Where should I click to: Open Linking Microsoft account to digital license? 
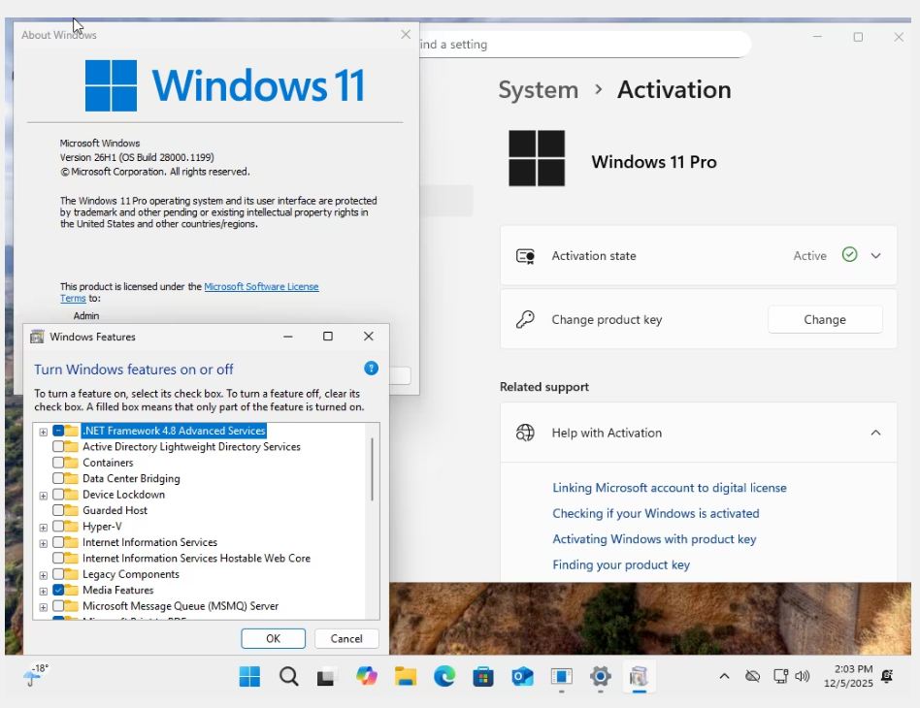(670, 488)
